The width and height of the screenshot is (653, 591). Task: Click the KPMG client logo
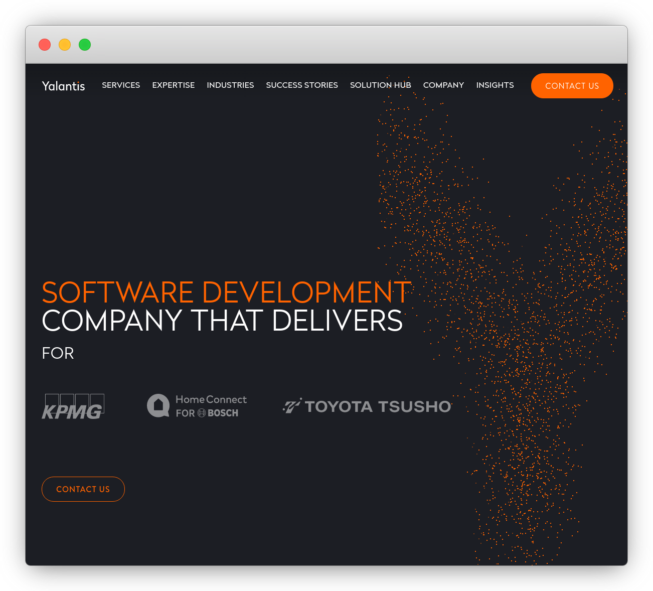[x=73, y=406]
